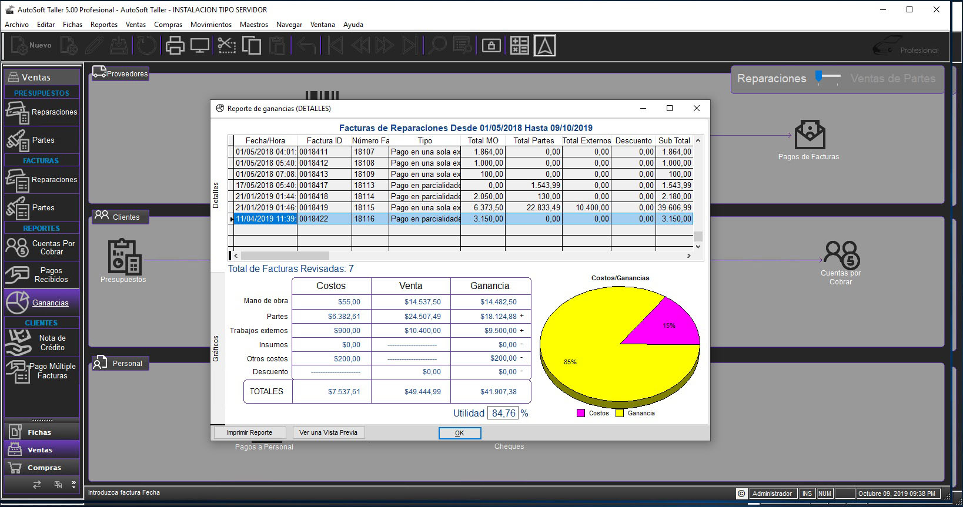This screenshot has width=963, height=507.
Task: Open Partes under Presupuestos in sidebar
Action: (42, 140)
